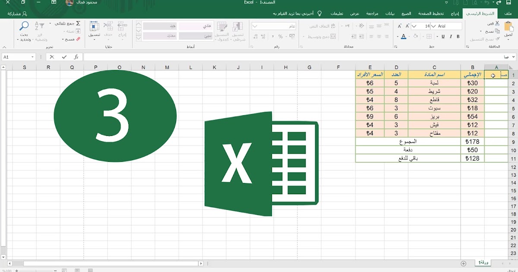Image resolution: width=518 pixels, height=272 pixels.
Task: Select the Neutral (محايد) cell style
Action: point(161,36)
